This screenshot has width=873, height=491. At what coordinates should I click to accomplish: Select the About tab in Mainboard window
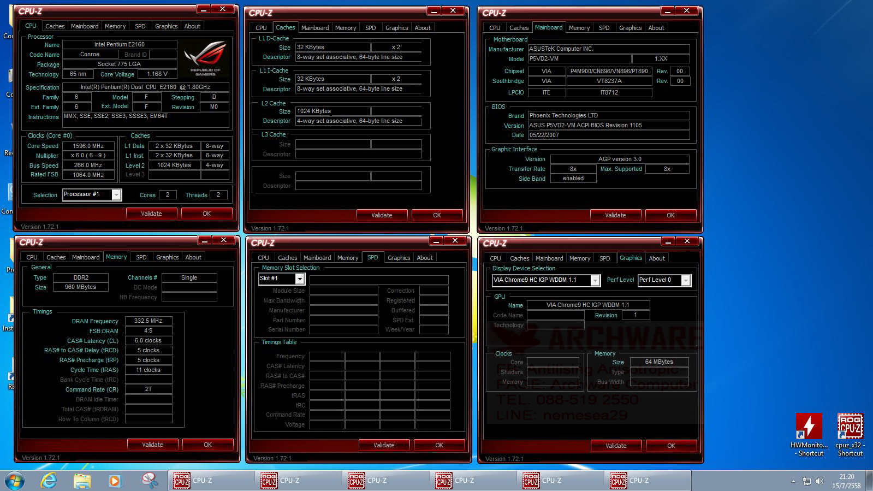tap(656, 28)
